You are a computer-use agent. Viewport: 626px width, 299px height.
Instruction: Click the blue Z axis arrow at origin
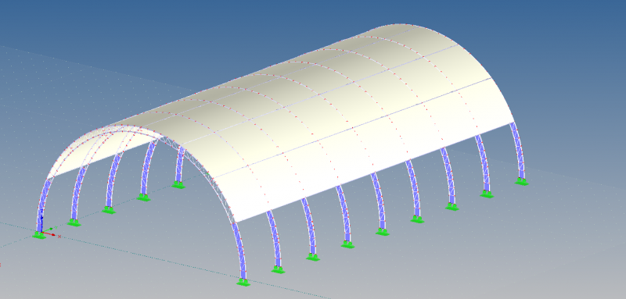[41, 220]
